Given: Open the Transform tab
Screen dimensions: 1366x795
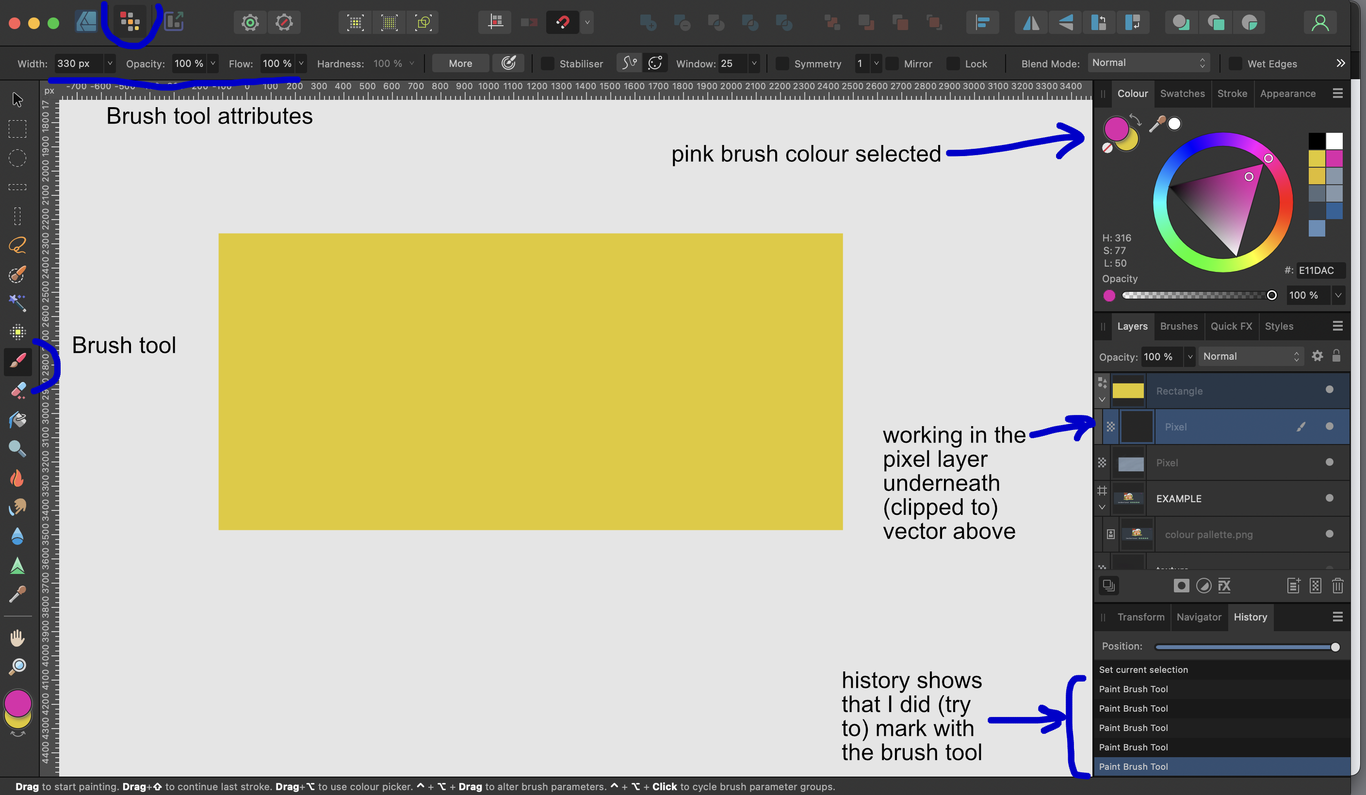Looking at the screenshot, I should tap(1140, 617).
